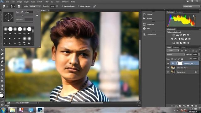Add a Channel Mixer adjustment
Viewport: 201px width, 113px height.
(186, 39)
